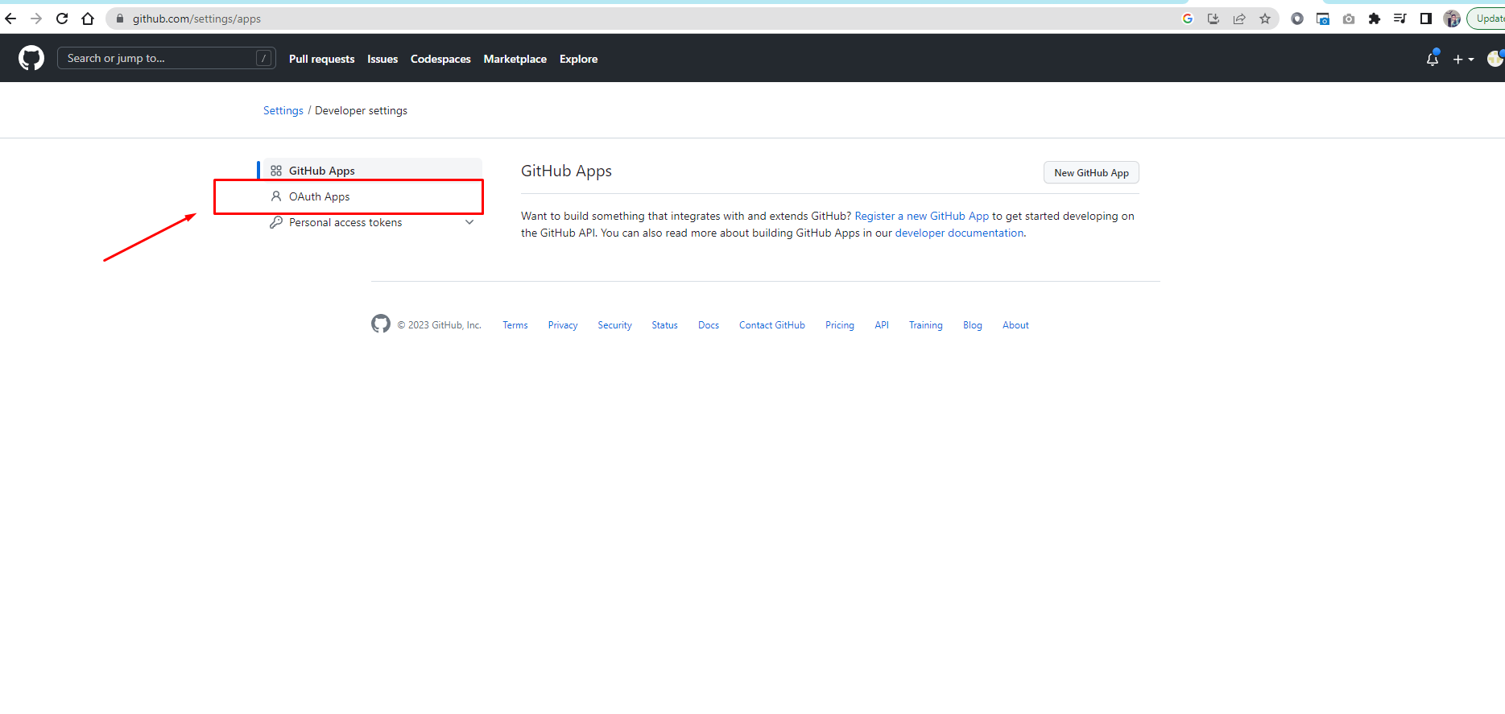The image size is (1505, 714).
Task: Click the install app icon in address bar
Action: pos(1214,19)
